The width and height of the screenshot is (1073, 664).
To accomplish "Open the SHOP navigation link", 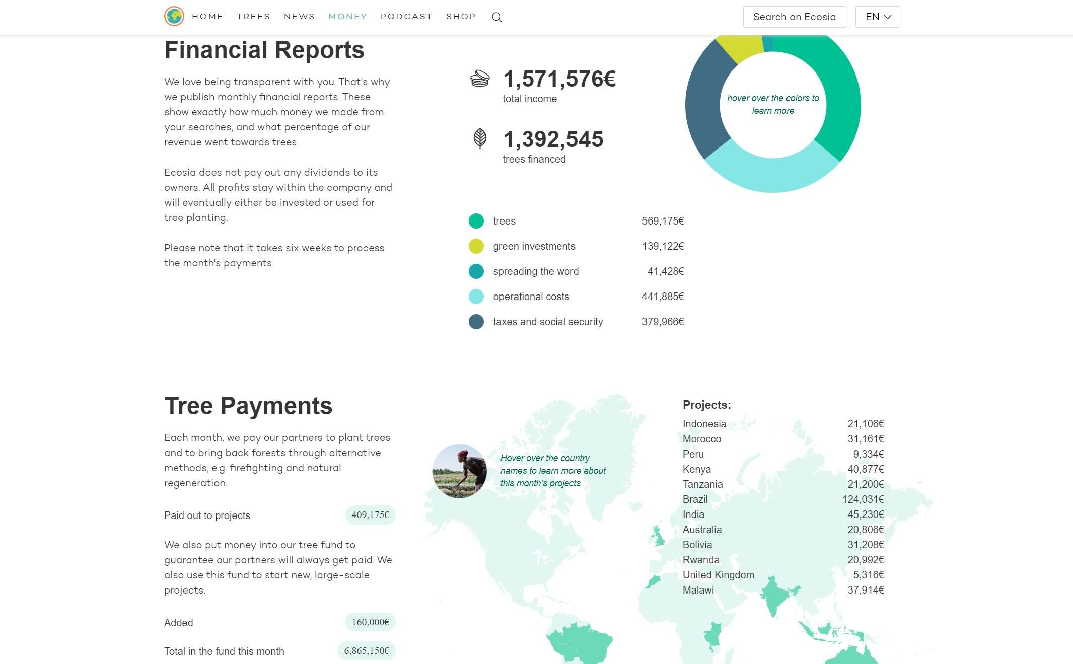I will 461,17.
